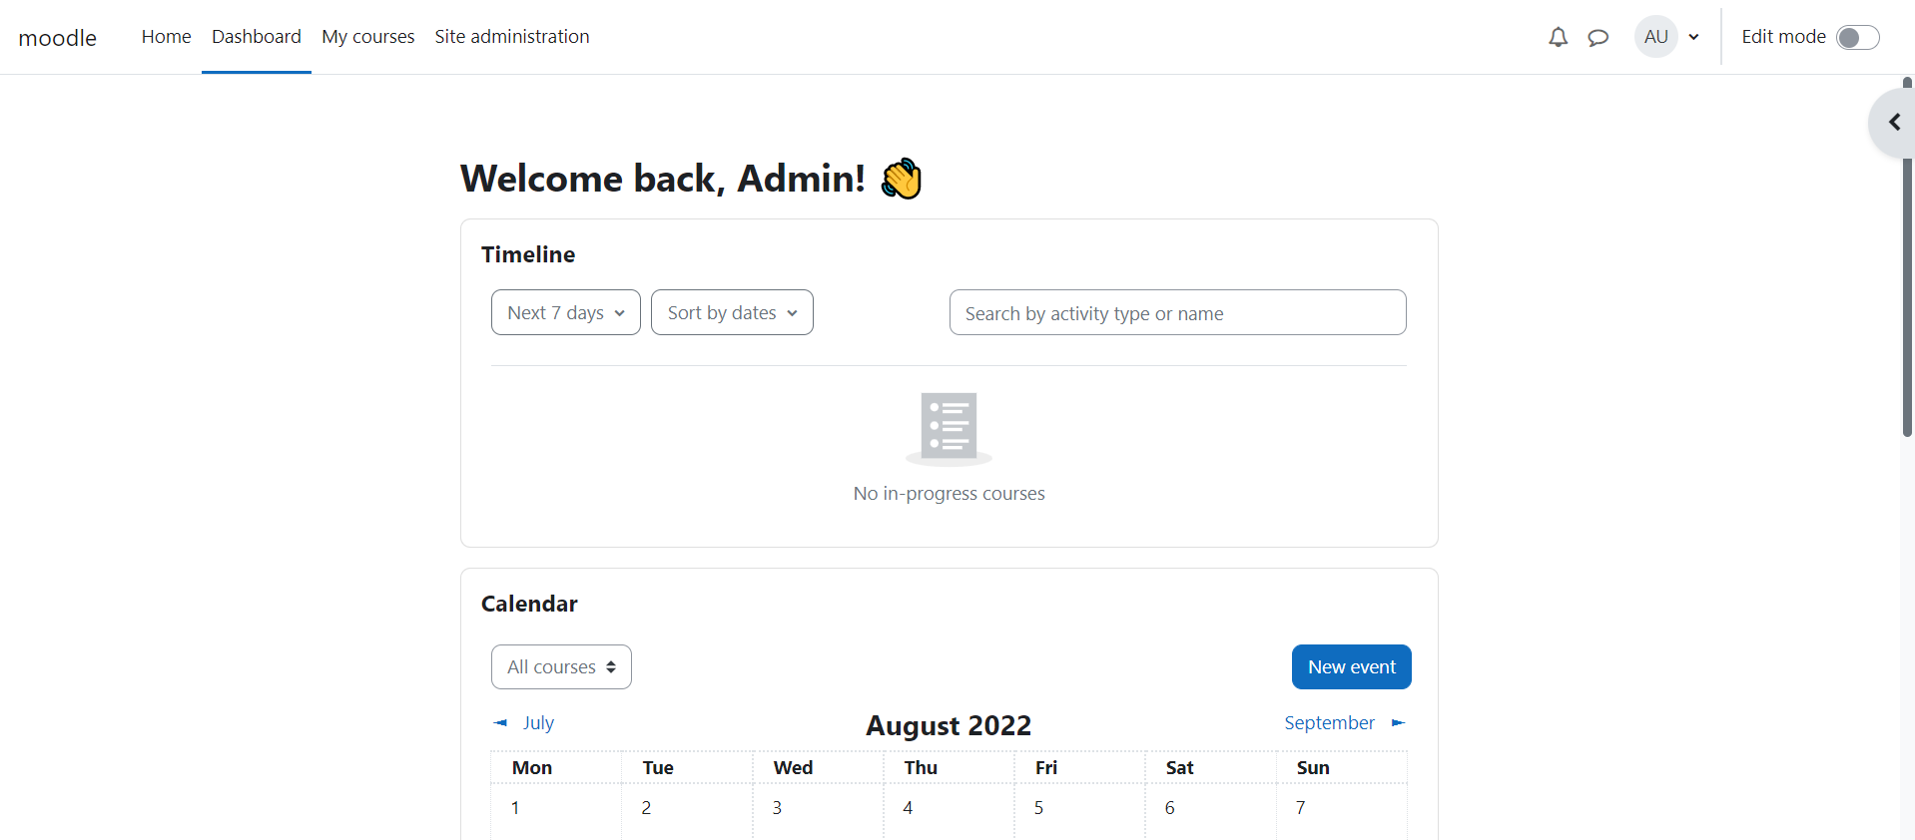Click the Moodle logo

point(57,37)
